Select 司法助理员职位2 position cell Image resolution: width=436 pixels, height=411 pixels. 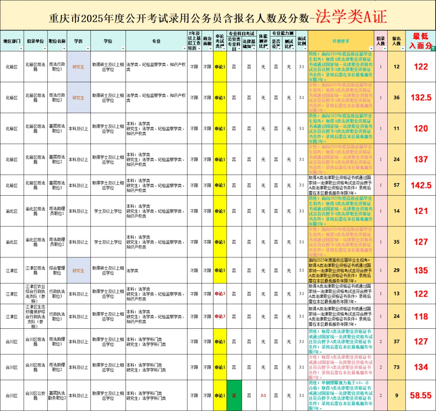tap(57, 242)
